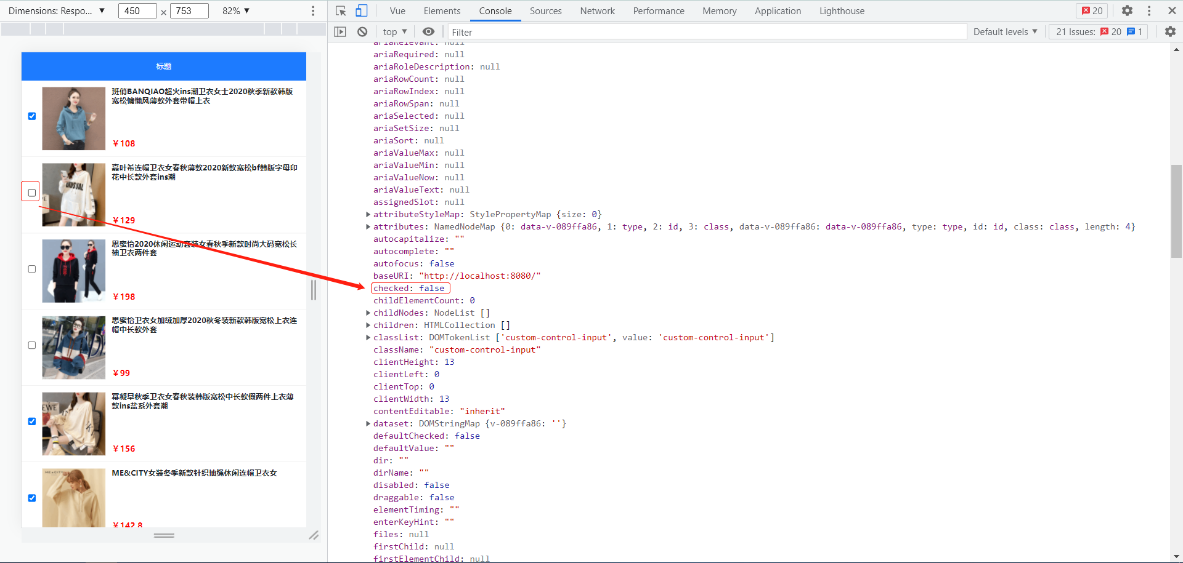Create a live expression (eye icon)
The height and width of the screenshot is (563, 1183).
point(428,32)
